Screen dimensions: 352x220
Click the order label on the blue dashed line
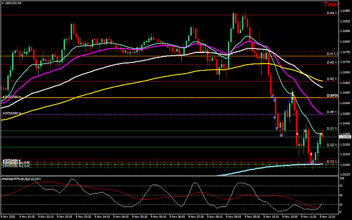click(x=12, y=113)
